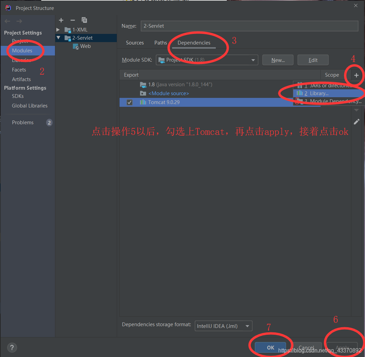Choose Module Dependency... popup entry
This screenshot has width=365, height=357.
pyautogui.click(x=329, y=101)
